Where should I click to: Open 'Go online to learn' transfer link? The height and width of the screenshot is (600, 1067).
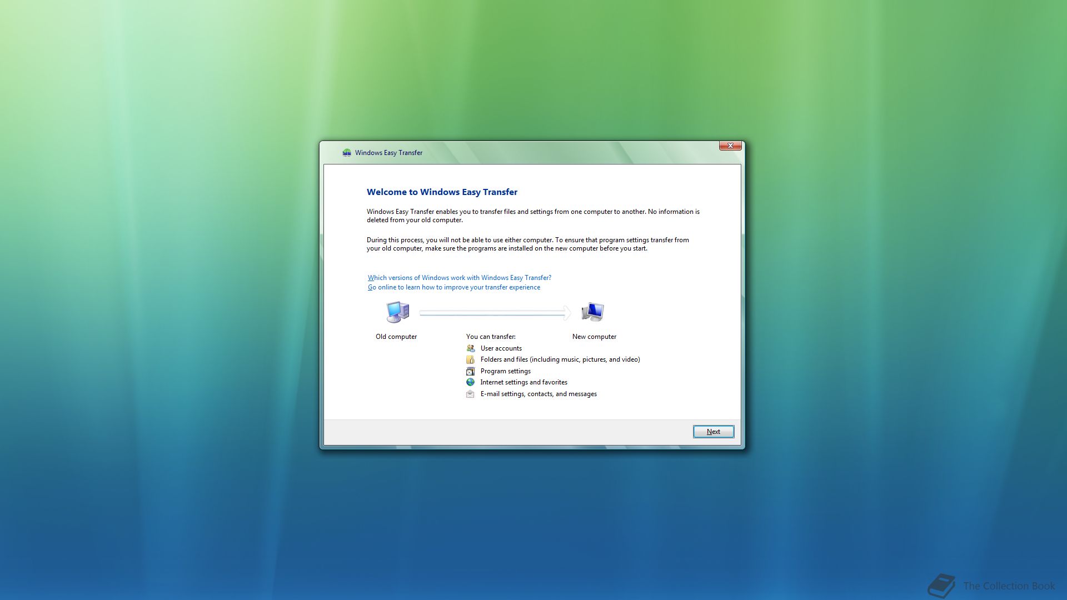click(x=454, y=287)
